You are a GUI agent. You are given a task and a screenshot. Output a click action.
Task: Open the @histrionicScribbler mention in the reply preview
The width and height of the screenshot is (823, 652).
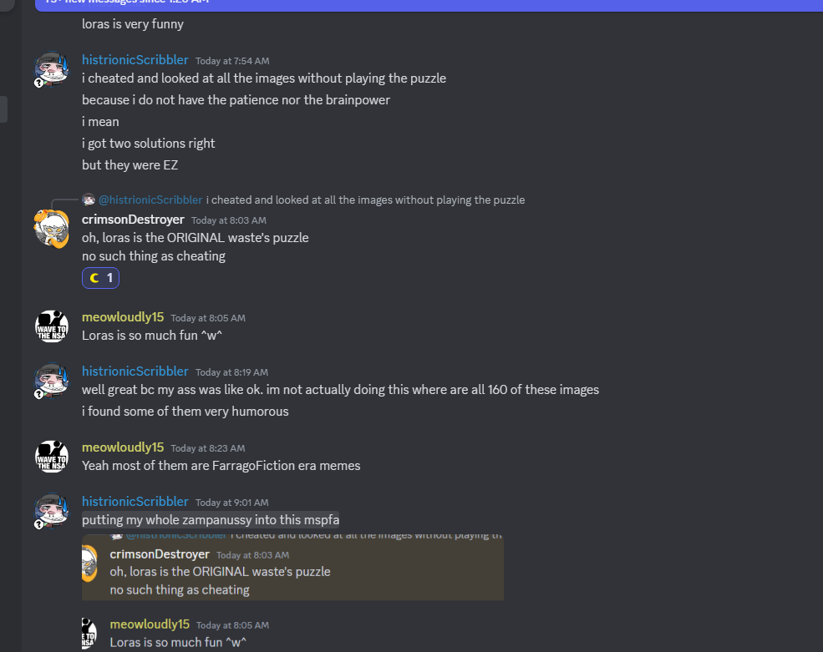point(150,200)
